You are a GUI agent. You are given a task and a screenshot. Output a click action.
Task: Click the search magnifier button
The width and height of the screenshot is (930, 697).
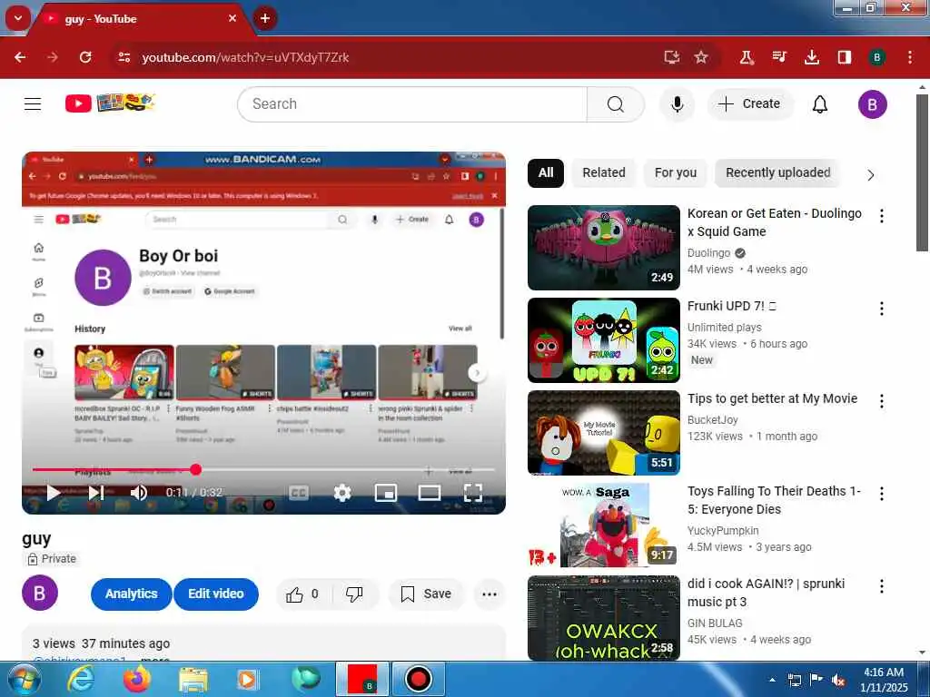(x=616, y=104)
